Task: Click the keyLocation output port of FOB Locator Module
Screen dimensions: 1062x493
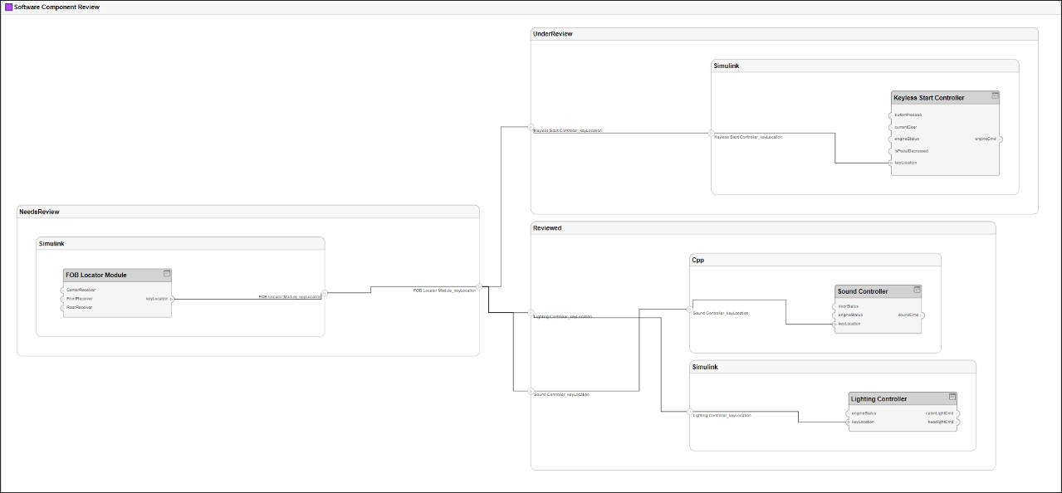Action: (172, 299)
